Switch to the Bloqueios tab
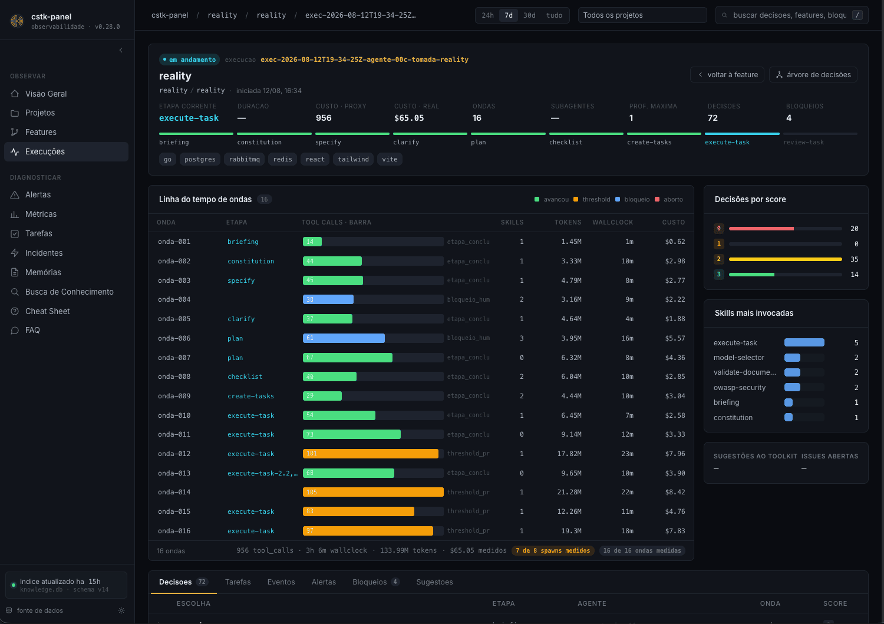The image size is (884, 624). [376, 582]
